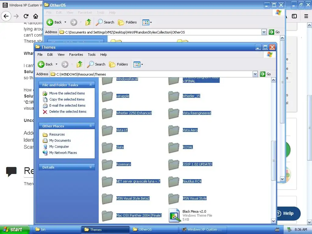Select the WindowsRecall folder icon

(107, 80)
